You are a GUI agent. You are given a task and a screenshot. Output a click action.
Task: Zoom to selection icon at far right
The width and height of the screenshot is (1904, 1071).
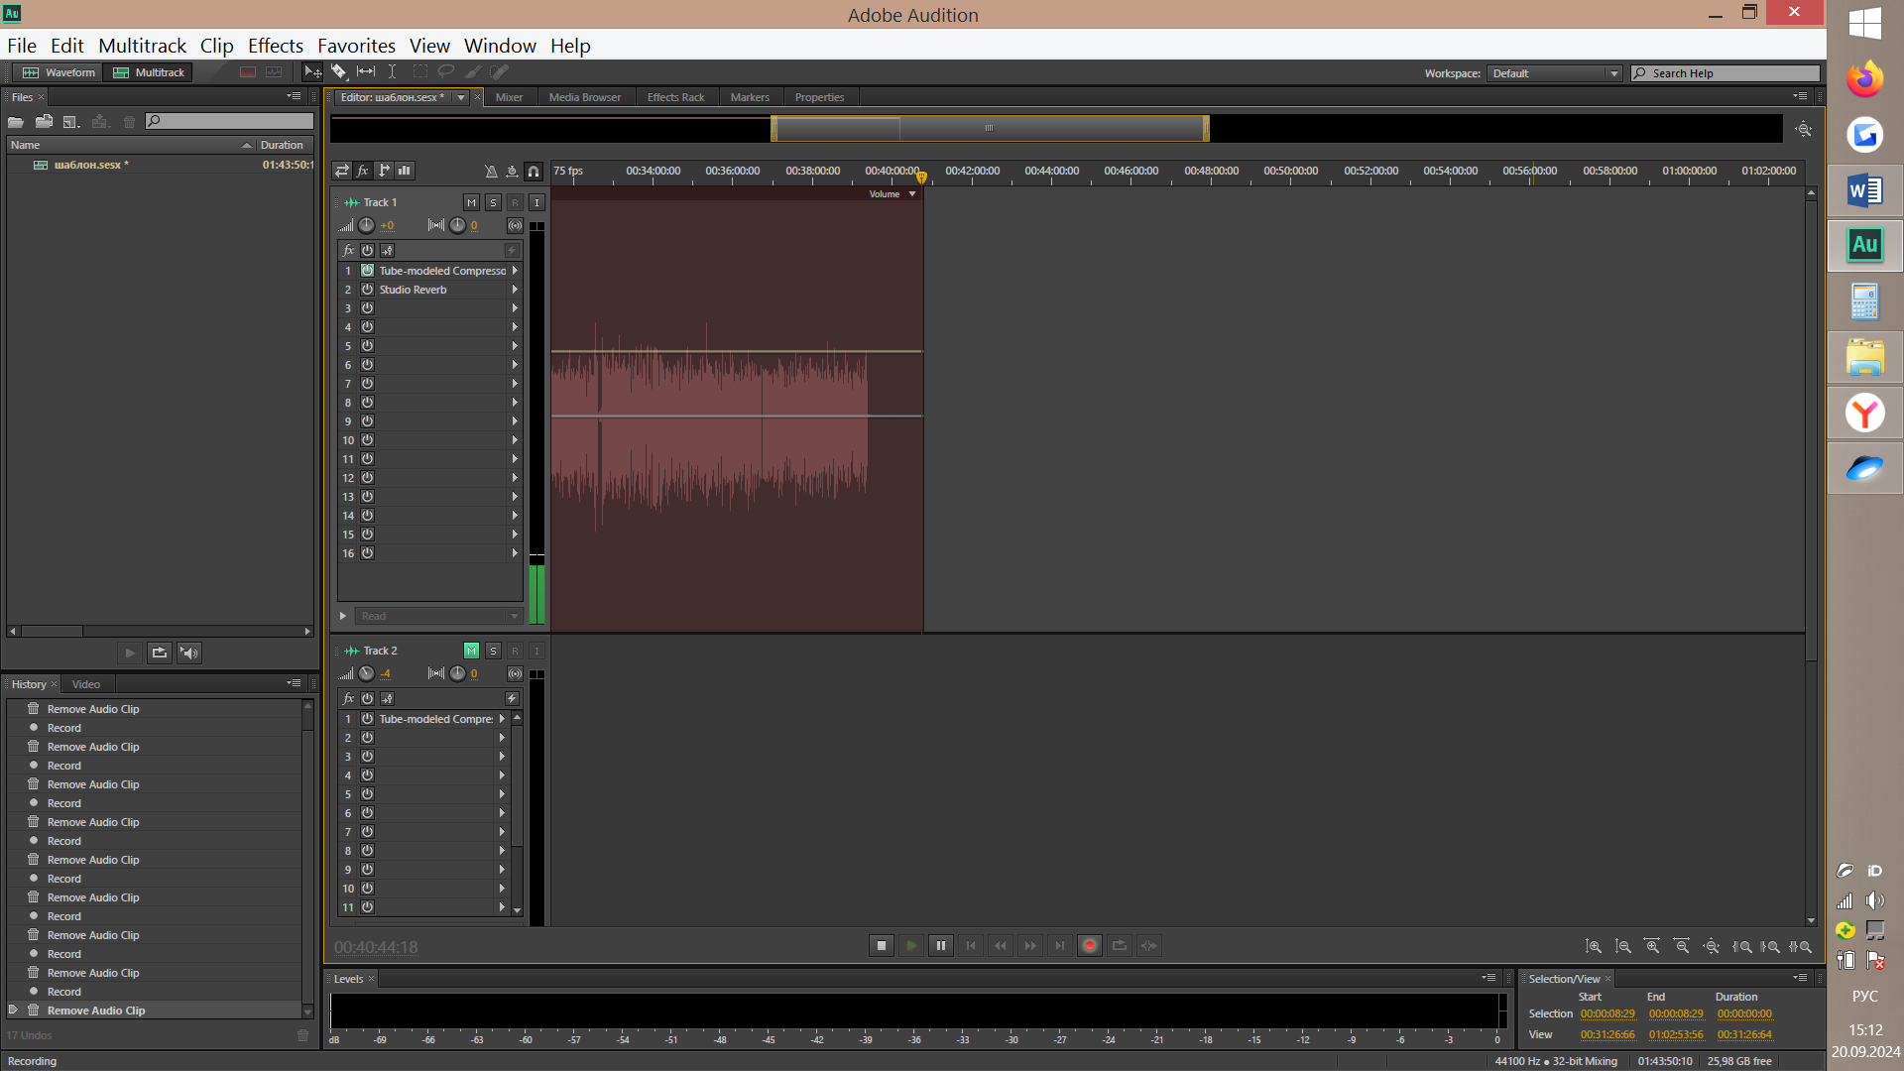click(1801, 947)
